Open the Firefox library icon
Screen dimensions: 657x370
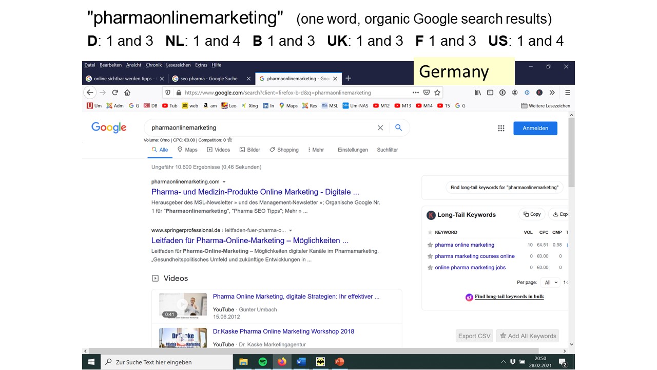click(x=478, y=92)
